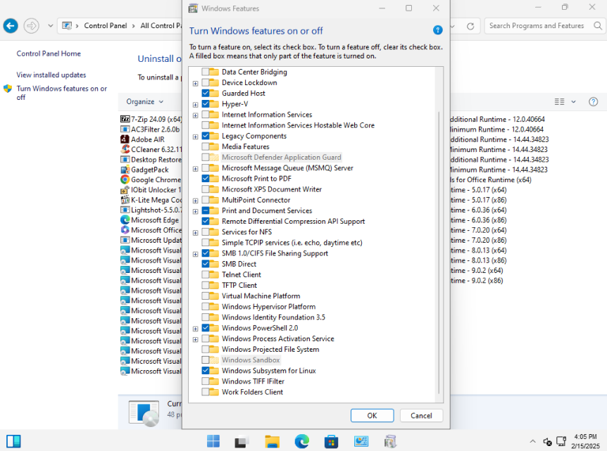Open File Explorer from the taskbar
The image size is (607, 451).
[272, 441]
